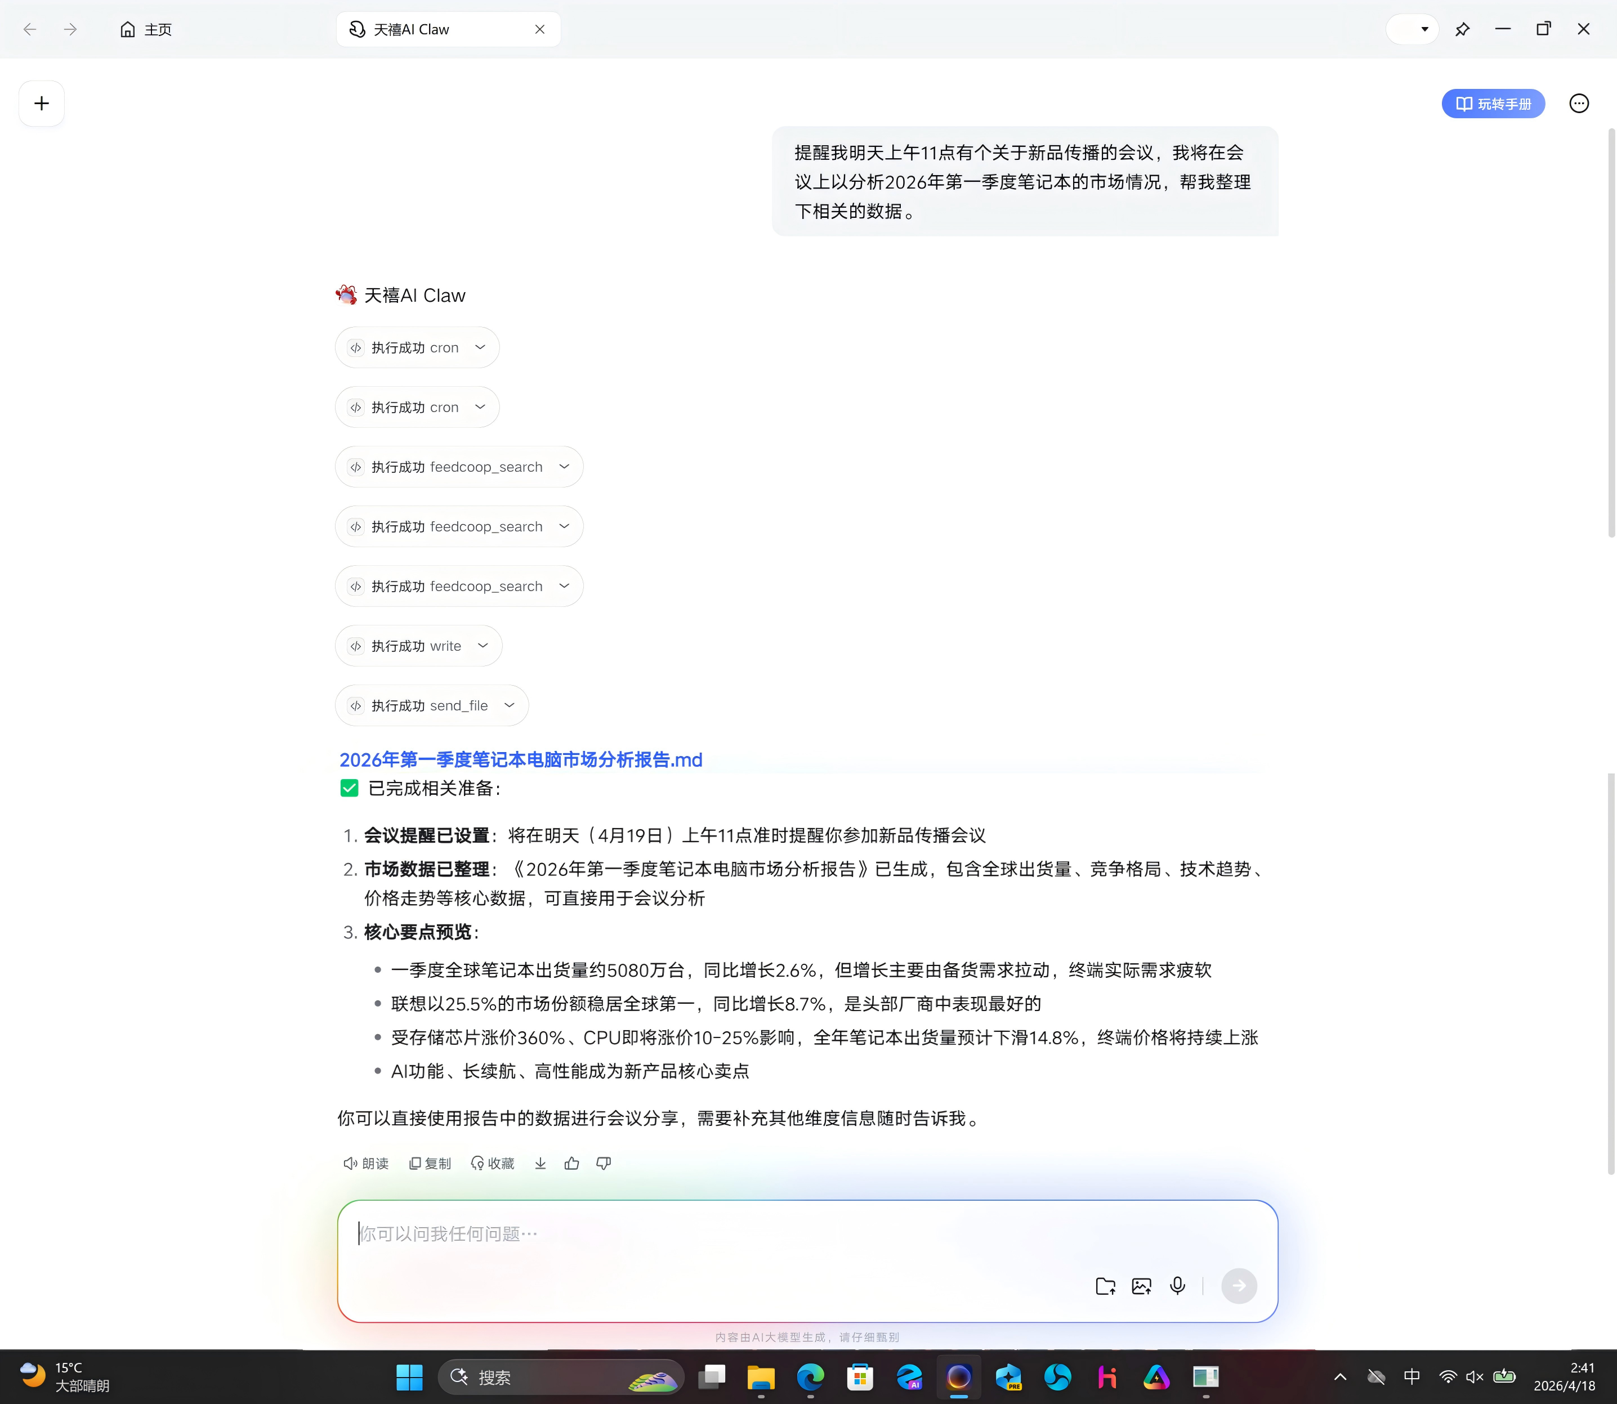Image resolution: width=1617 pixels, height=1404 pixels.
Task: Click the new chat plus button
Action: tap(42, 104)
